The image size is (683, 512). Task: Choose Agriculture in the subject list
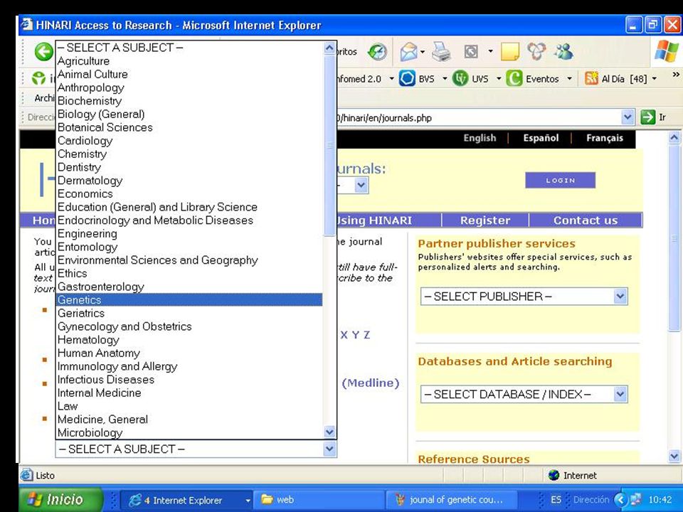point(189,61)
